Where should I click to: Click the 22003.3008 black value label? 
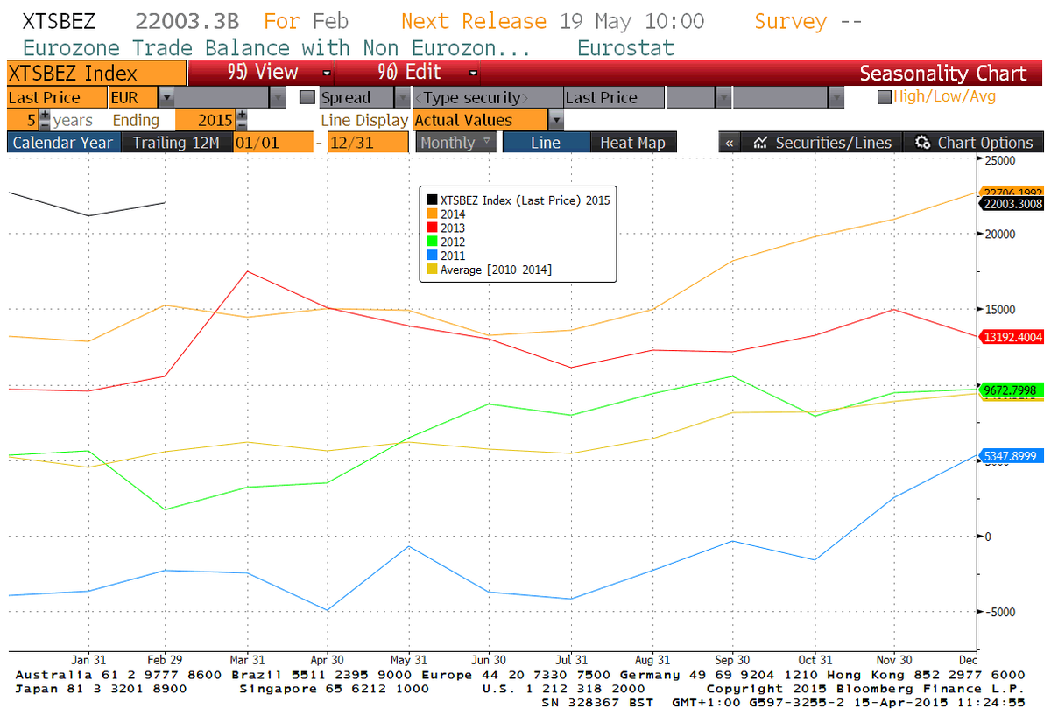point(1012,204)
